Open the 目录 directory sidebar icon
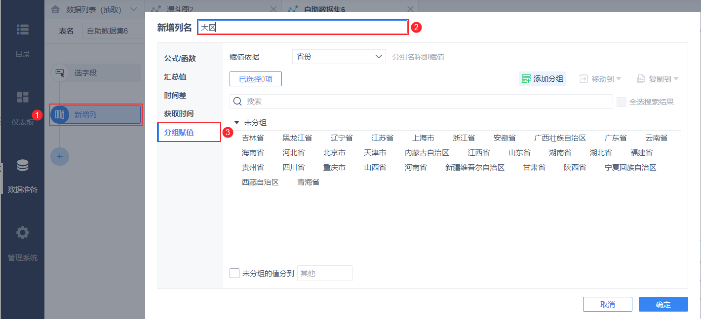The image size is (701, 319). pyautogui.click(x=22, y=29)
